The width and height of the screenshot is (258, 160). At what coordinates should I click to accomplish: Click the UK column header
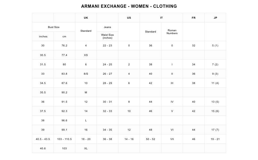click(x=86, y=18)
